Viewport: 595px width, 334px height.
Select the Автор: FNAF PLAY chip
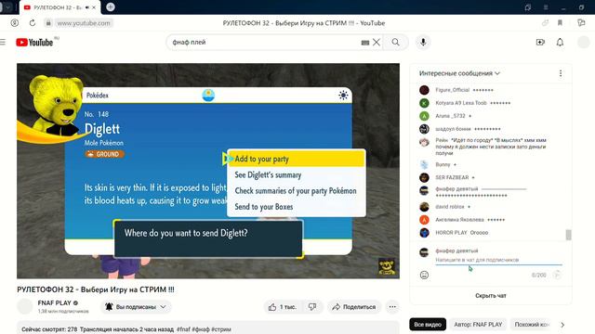pos(478,325)
